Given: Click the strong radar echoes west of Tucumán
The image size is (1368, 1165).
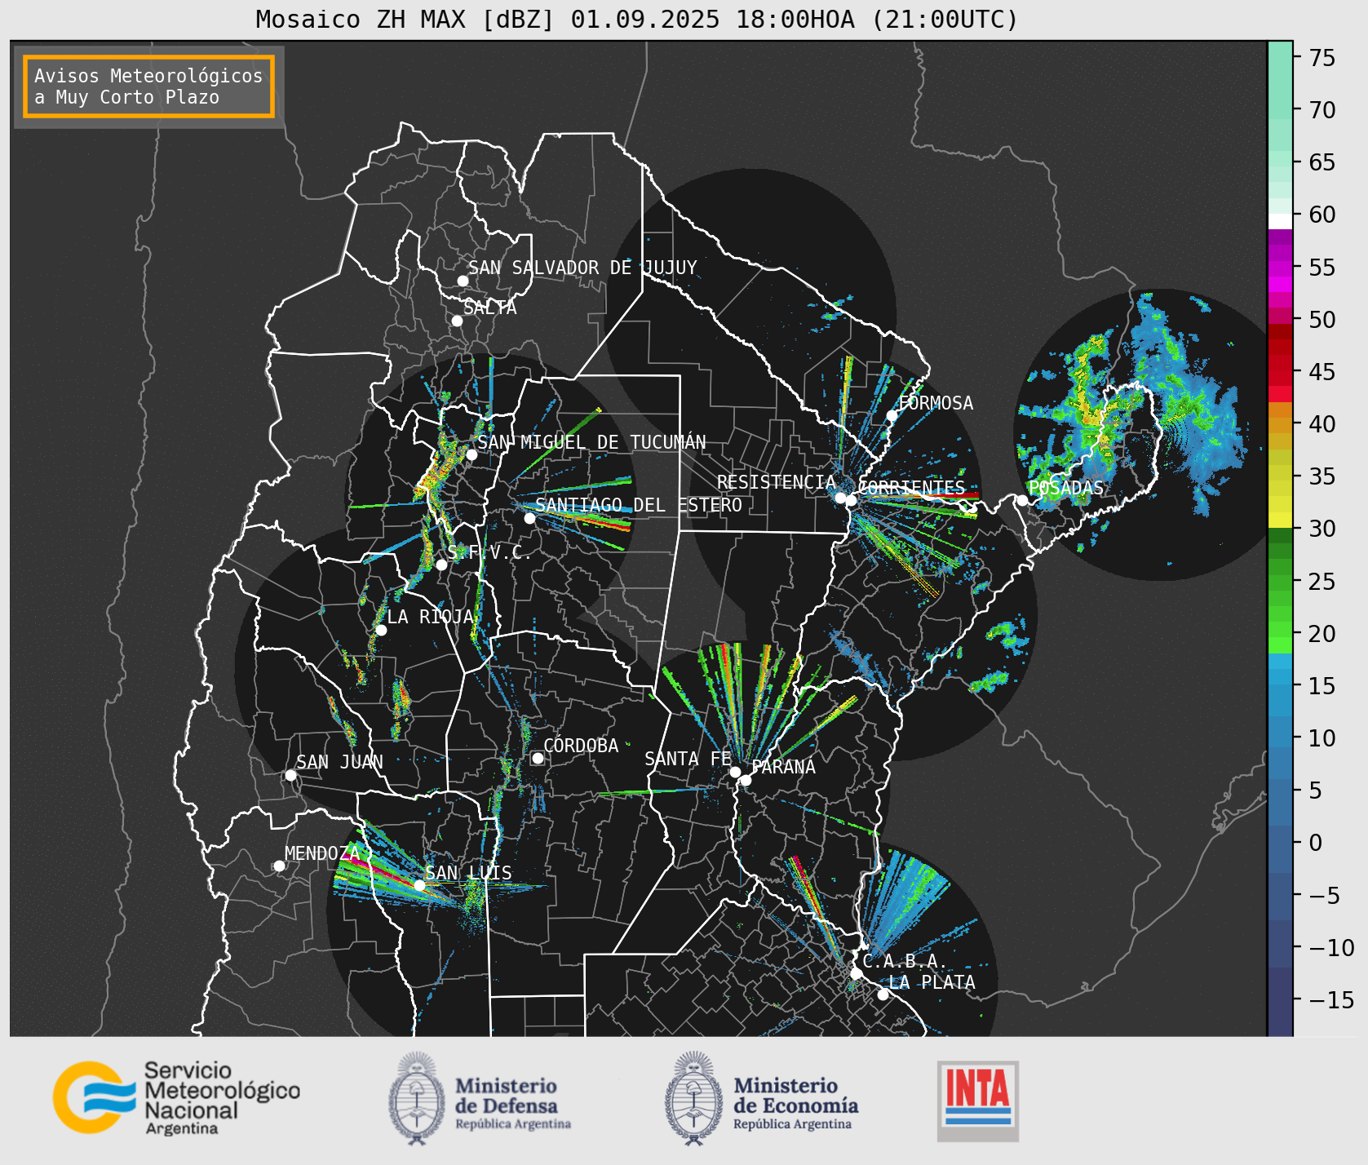Looking at the screenshot, I should pyautogui.click(x=436, y=475).
